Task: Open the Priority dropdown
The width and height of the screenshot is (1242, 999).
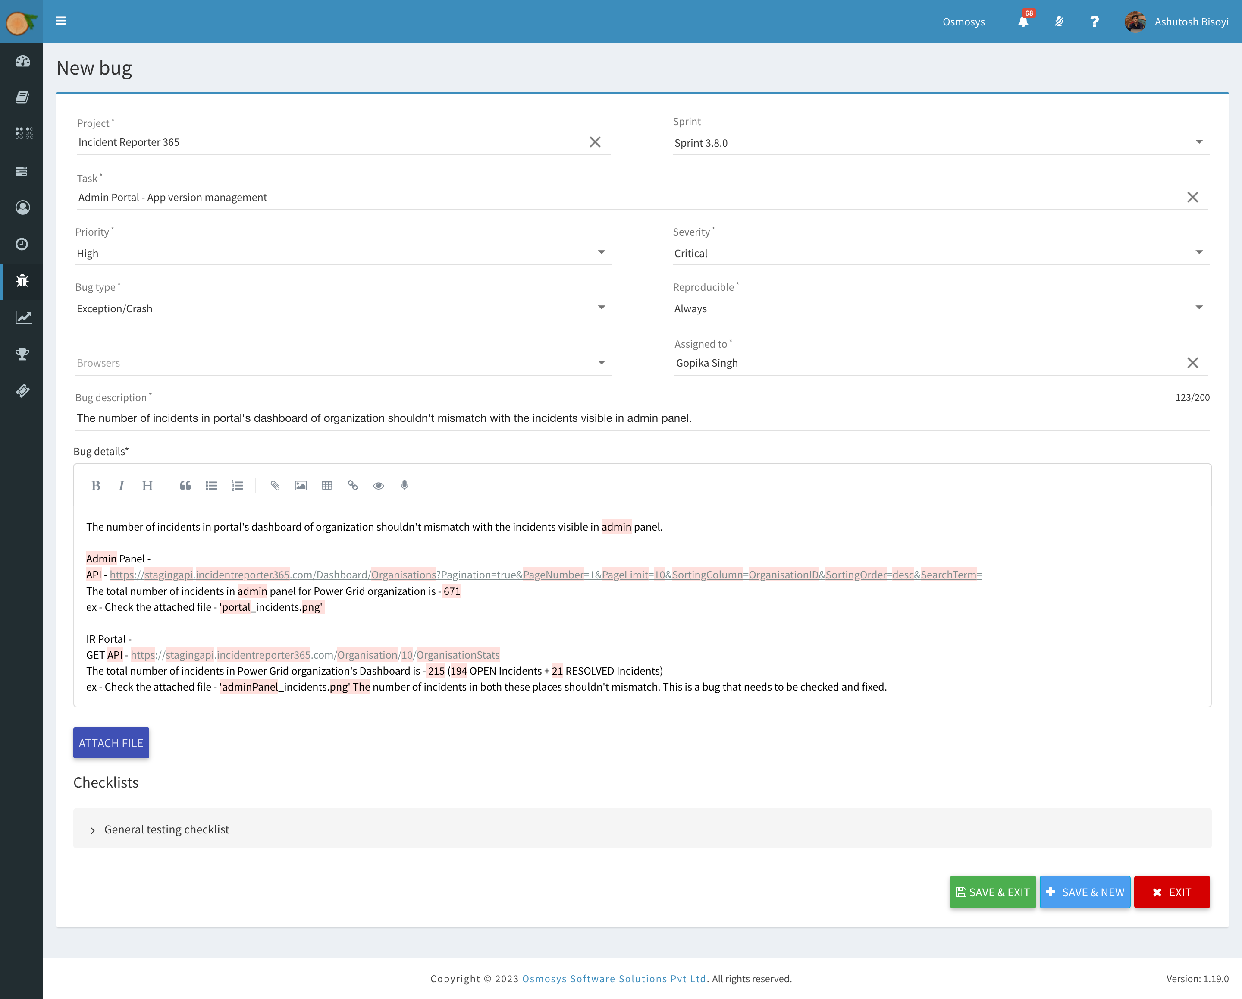Action: (x=343, y=253)
